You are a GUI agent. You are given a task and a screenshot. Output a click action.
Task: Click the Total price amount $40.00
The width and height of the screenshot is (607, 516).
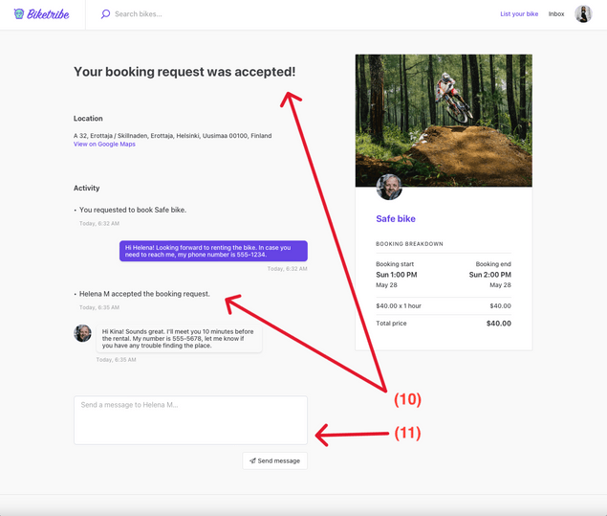click(x=498, y=324)
